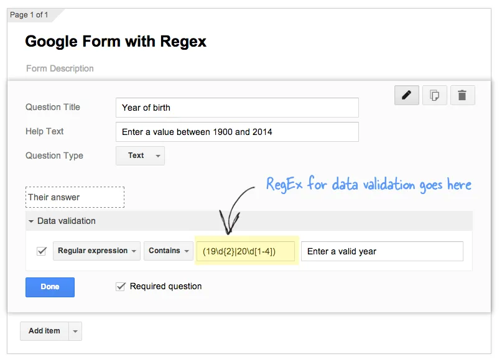Viewport: 502px width, 362px height.
Task: Open the Regular expression dropdown
Action: coord(96,251)
